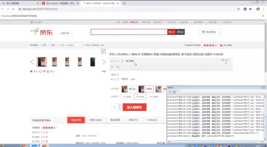Click recorder line with clickControl("FONT_Mate10")
This screenshot has height=147, width=267.
201,136
